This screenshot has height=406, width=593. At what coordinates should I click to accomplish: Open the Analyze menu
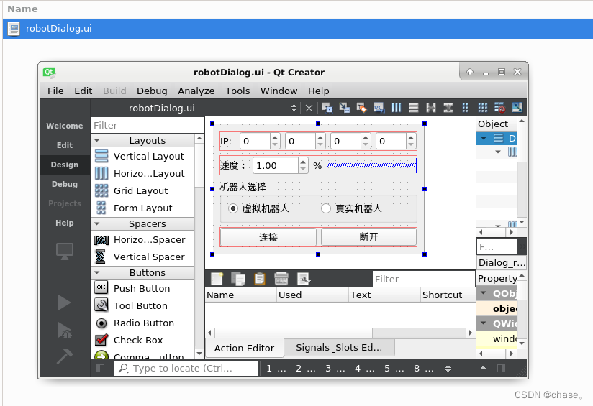196,91
